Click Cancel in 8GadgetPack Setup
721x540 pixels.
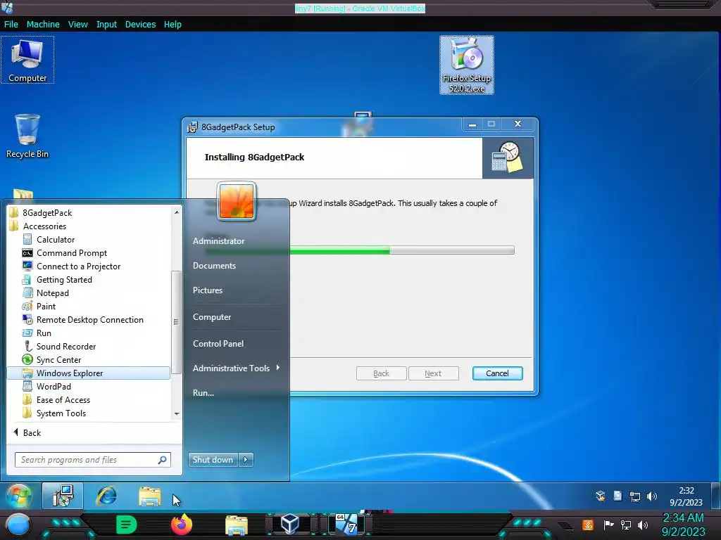[497, 373]
